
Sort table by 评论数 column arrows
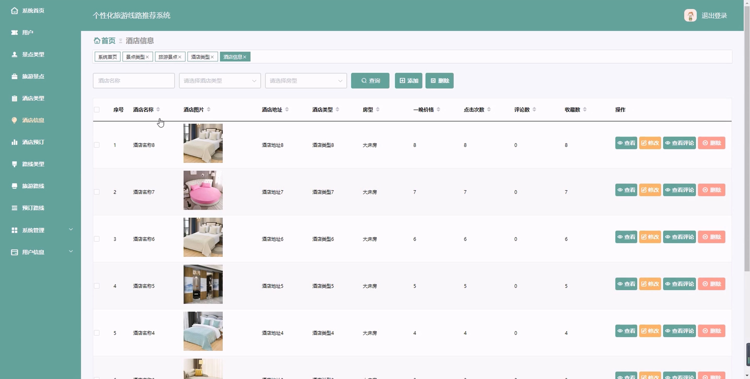point(534,109)
